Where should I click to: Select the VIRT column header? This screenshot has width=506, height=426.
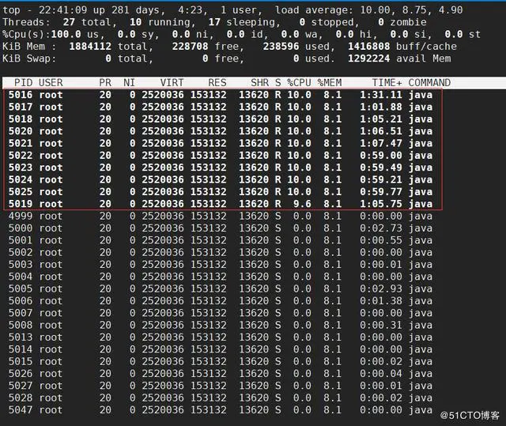coord(172,82)
